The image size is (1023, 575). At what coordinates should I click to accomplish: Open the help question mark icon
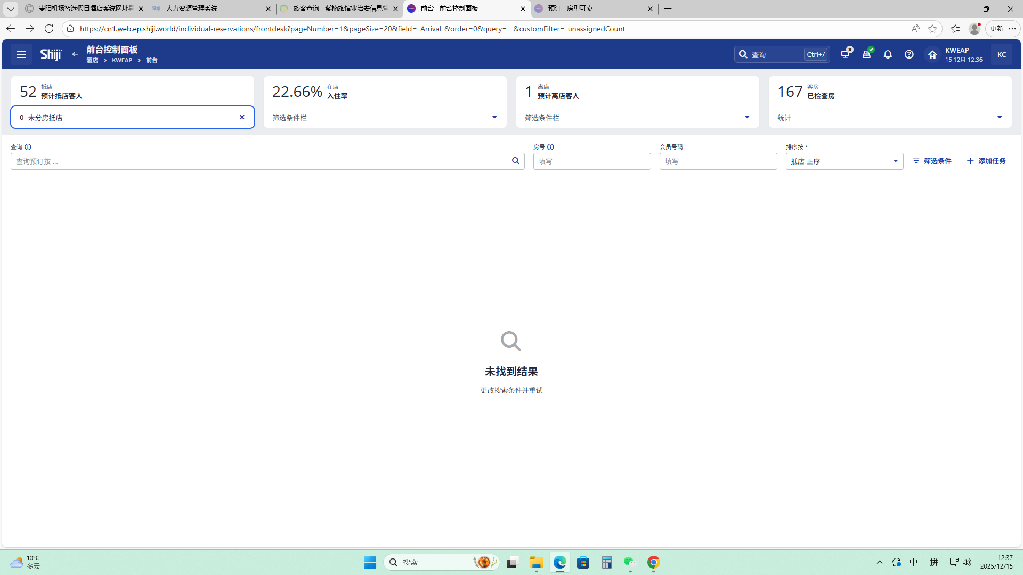point(909,54)
